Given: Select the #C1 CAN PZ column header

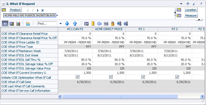Looking at the screenshot, I should point(75,29).
